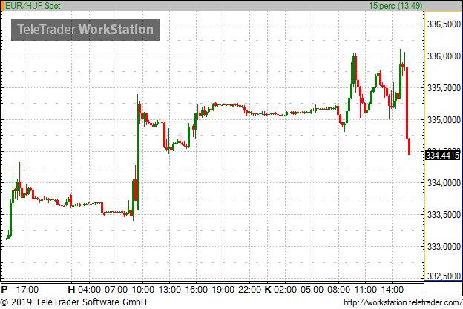
Task: Click the 10:00 time axis label
Action: (x=143, y=290)
